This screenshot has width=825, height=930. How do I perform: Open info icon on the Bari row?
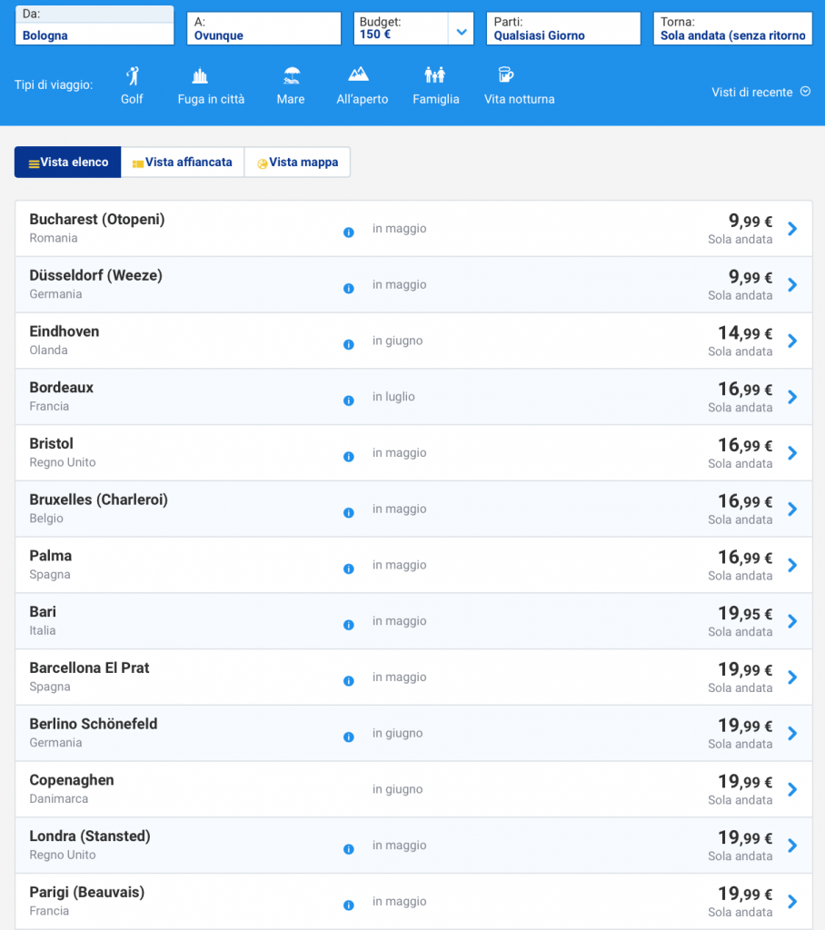348,625
